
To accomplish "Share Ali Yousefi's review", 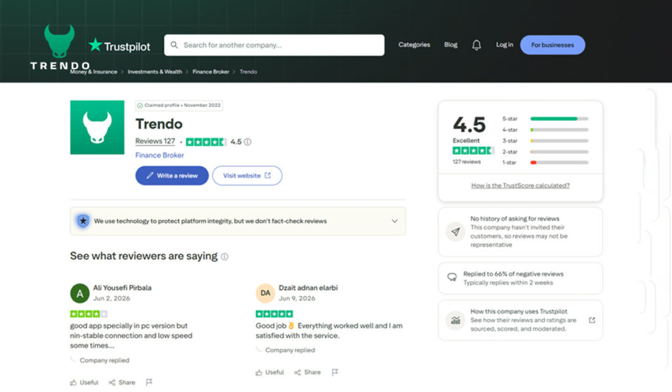I will pyautogui.click(x=122, y=383).
